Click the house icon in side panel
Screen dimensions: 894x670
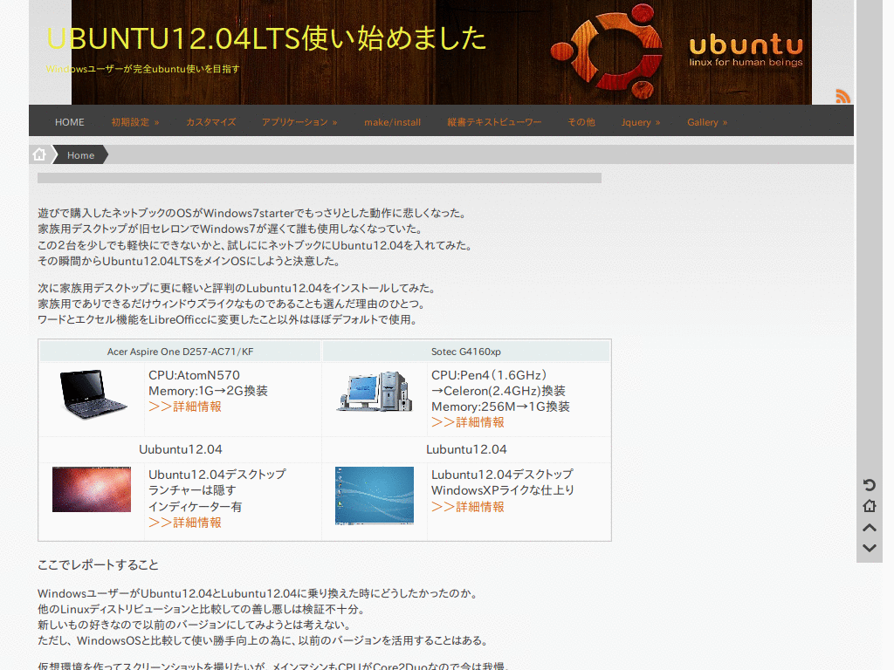869,506
